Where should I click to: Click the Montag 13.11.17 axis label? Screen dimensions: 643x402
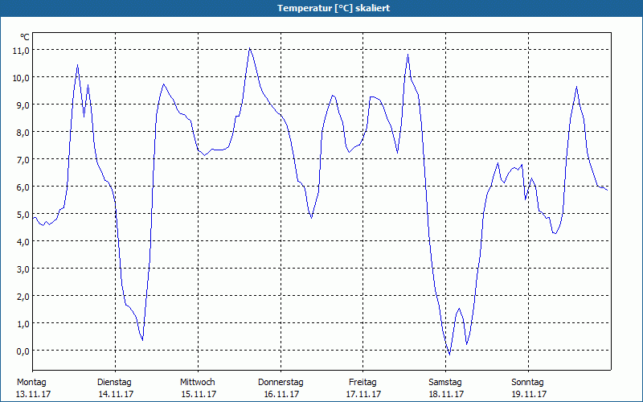click(x=32, y=388)
